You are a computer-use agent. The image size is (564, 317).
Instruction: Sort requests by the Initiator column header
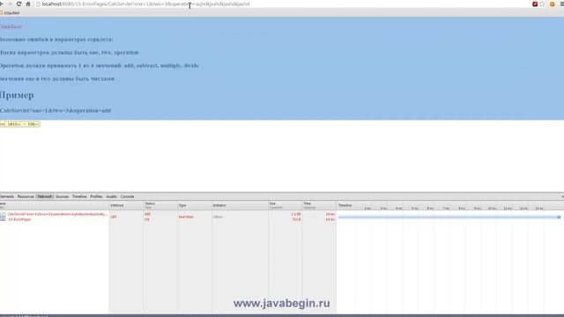tap(240, 205)
